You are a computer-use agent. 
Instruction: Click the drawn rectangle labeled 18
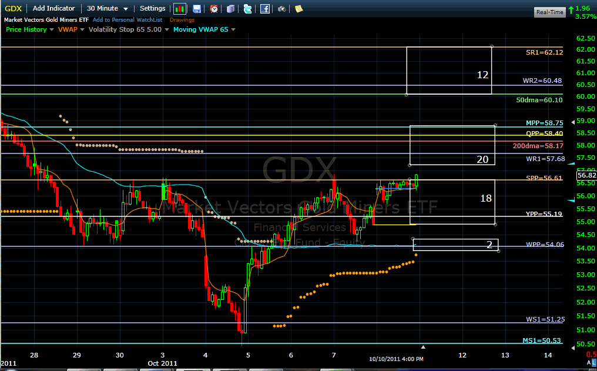[452, 202]
